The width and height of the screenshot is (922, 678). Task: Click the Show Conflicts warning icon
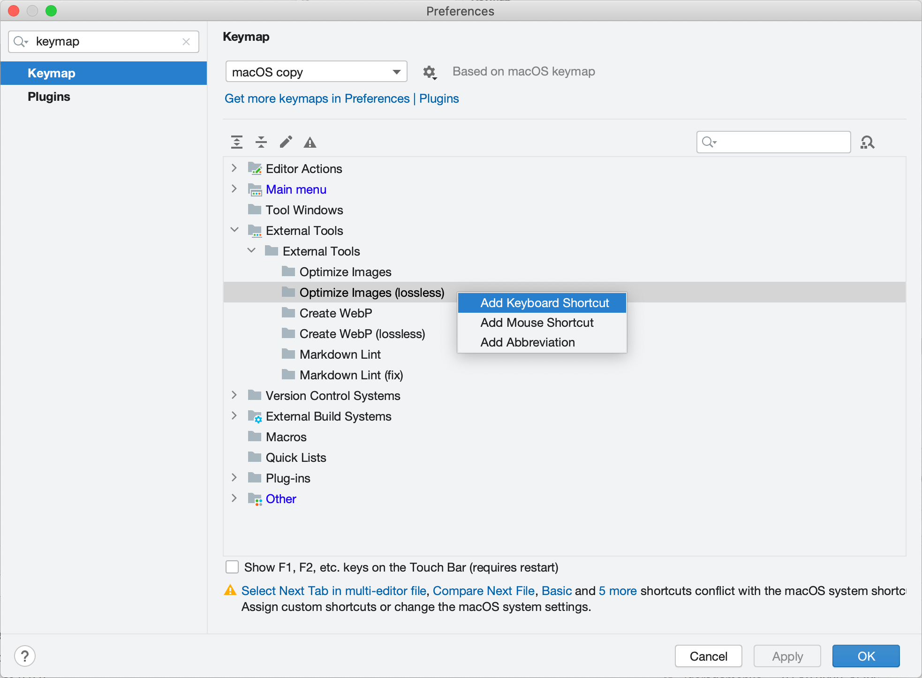point(310,143)
